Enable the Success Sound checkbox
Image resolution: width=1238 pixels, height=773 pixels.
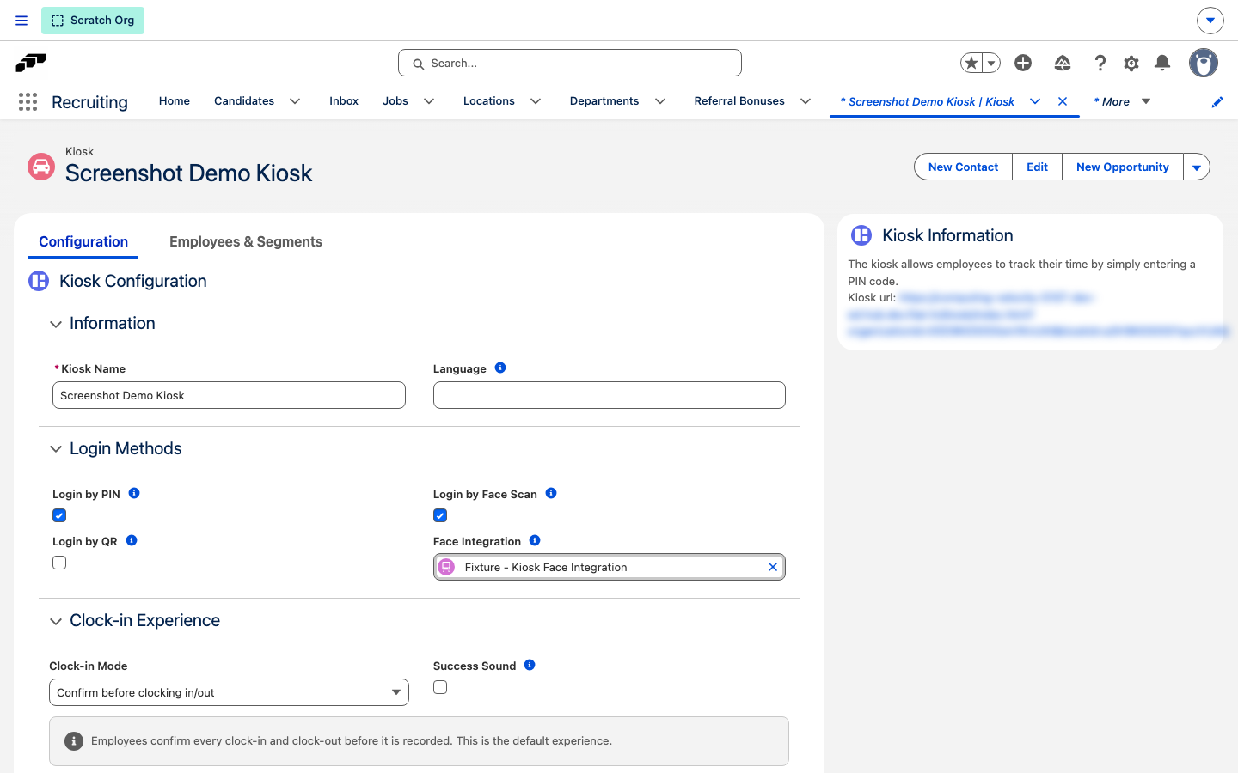coord(440,687)
